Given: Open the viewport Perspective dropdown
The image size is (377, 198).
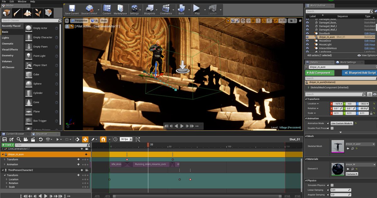Looking at the screenshot, I should click(x=79, y=21).
